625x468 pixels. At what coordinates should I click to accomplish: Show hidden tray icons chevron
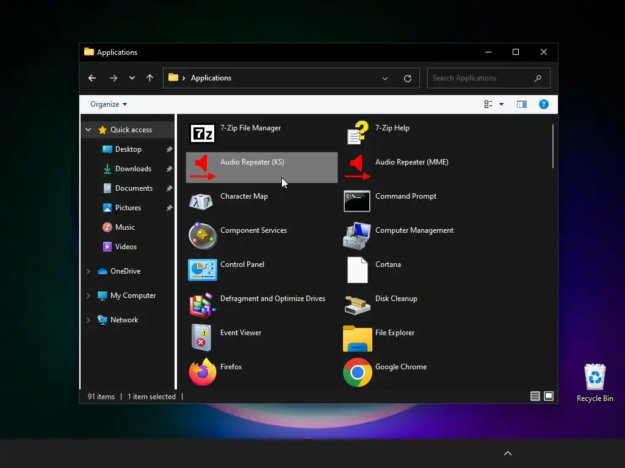coord(507,453)
